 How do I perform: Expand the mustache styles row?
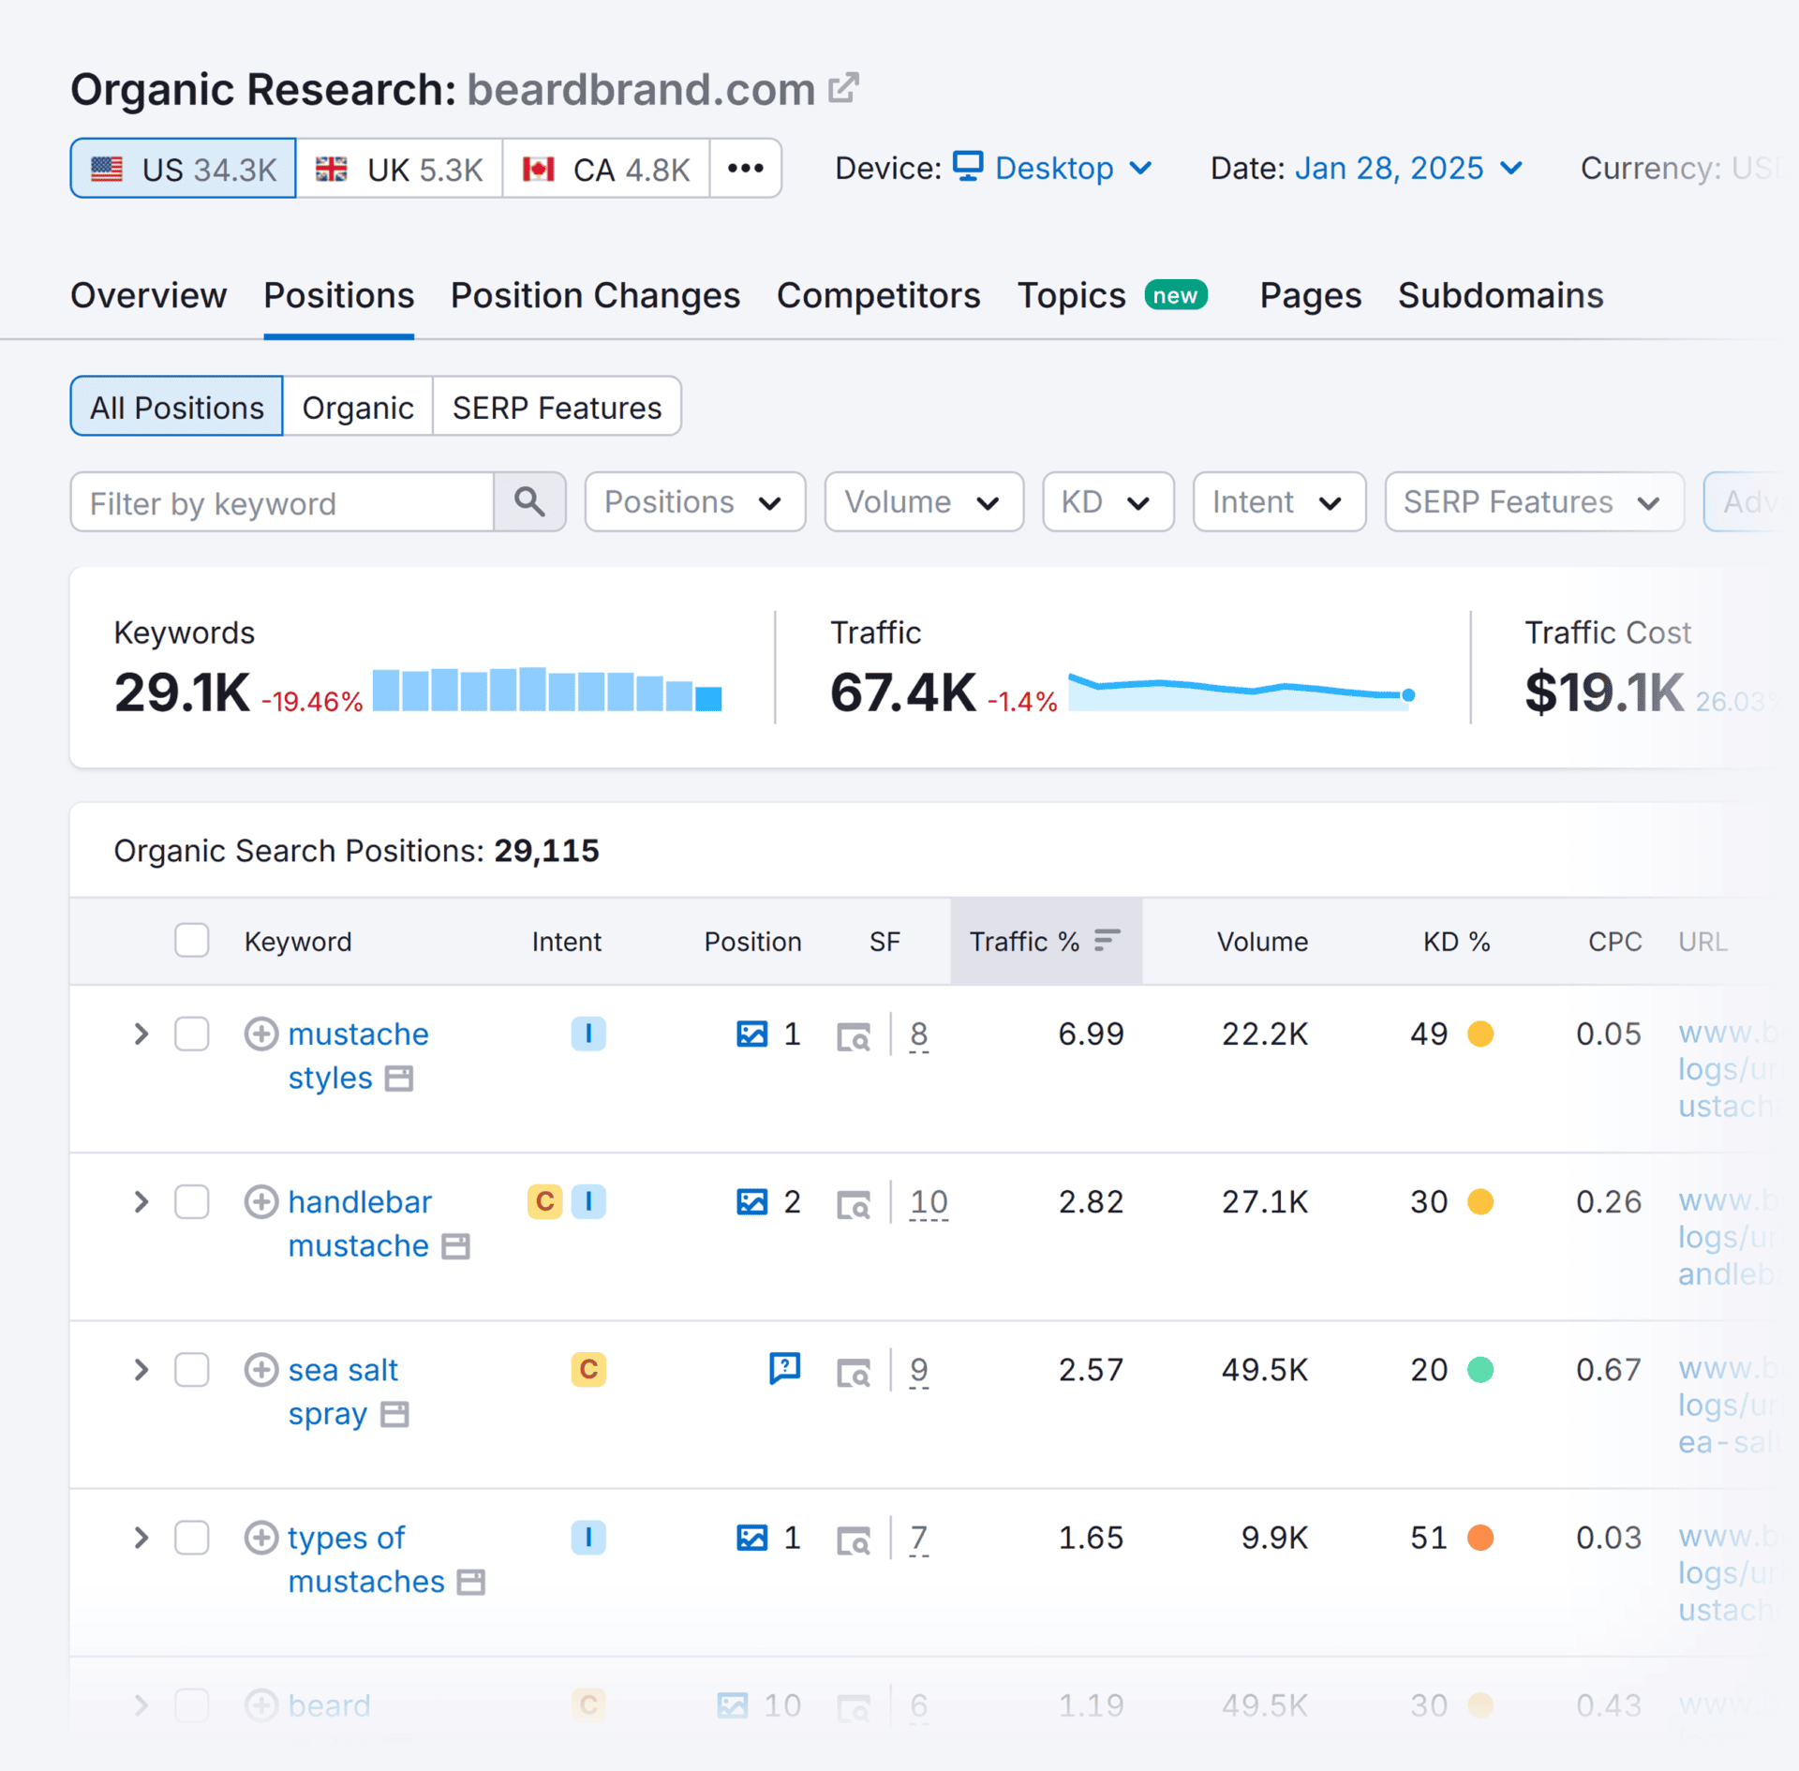click(x=141, y=1034)
